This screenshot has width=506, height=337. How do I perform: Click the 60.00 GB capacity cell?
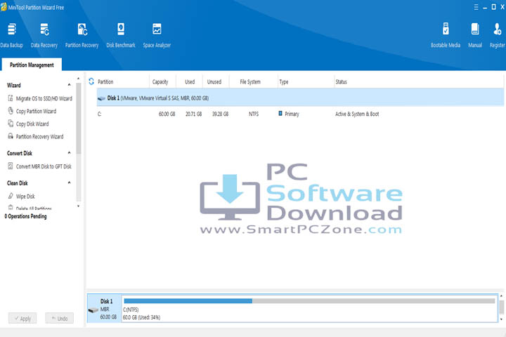click(x=167, y=114)
